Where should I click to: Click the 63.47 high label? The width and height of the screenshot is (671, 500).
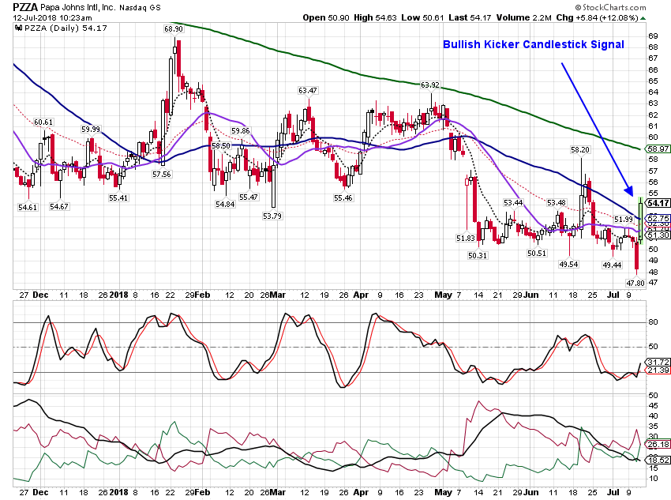(308, 90)
